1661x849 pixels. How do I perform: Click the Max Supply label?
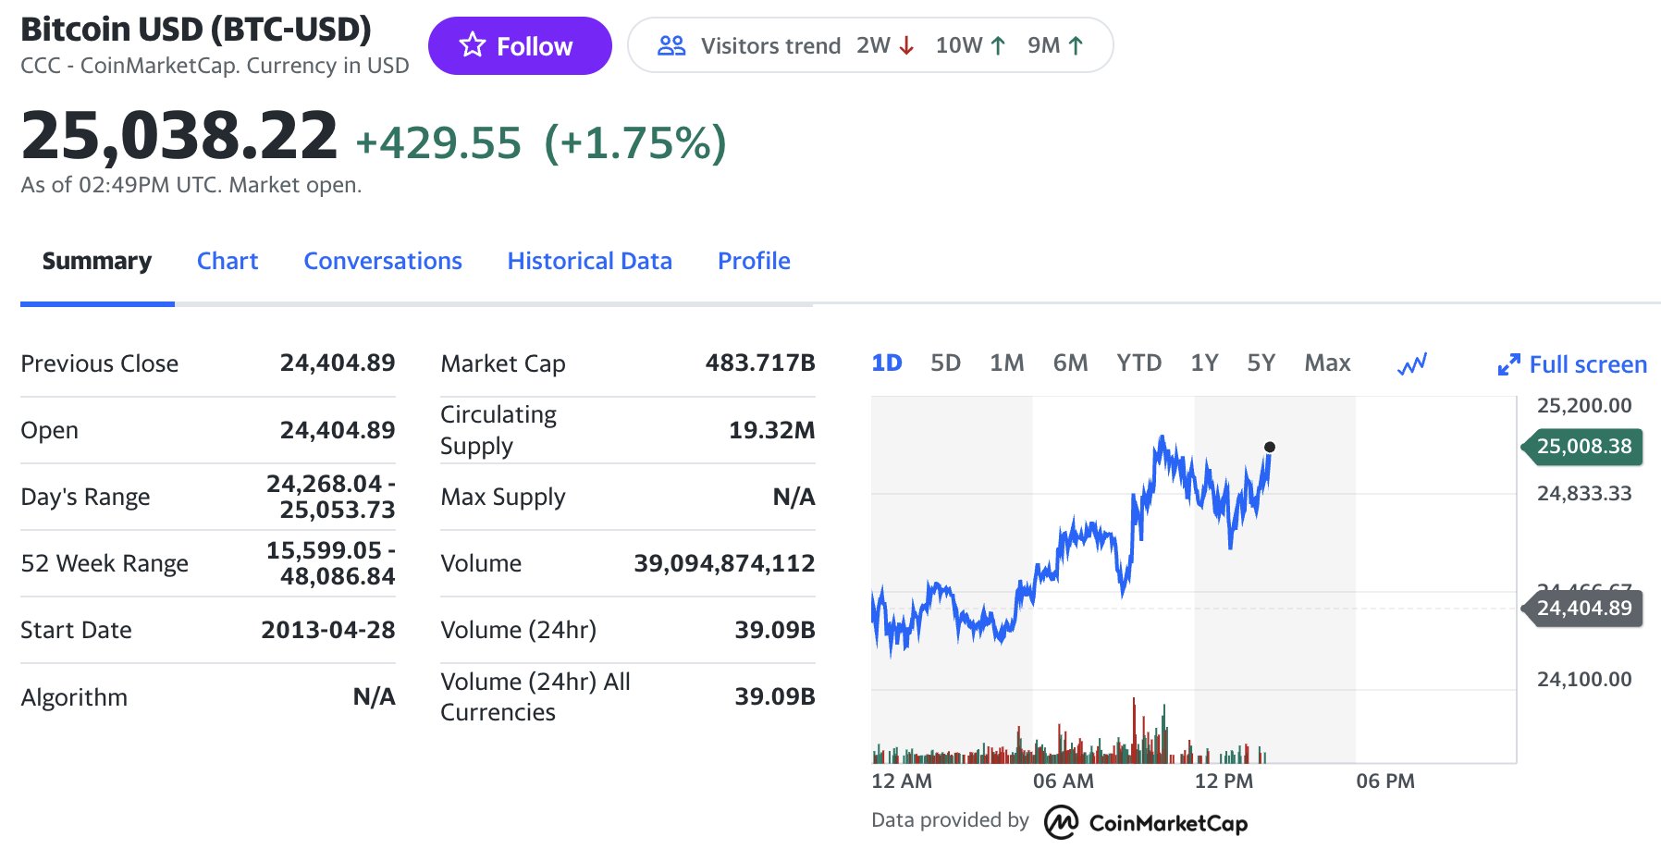coord(503,497)
